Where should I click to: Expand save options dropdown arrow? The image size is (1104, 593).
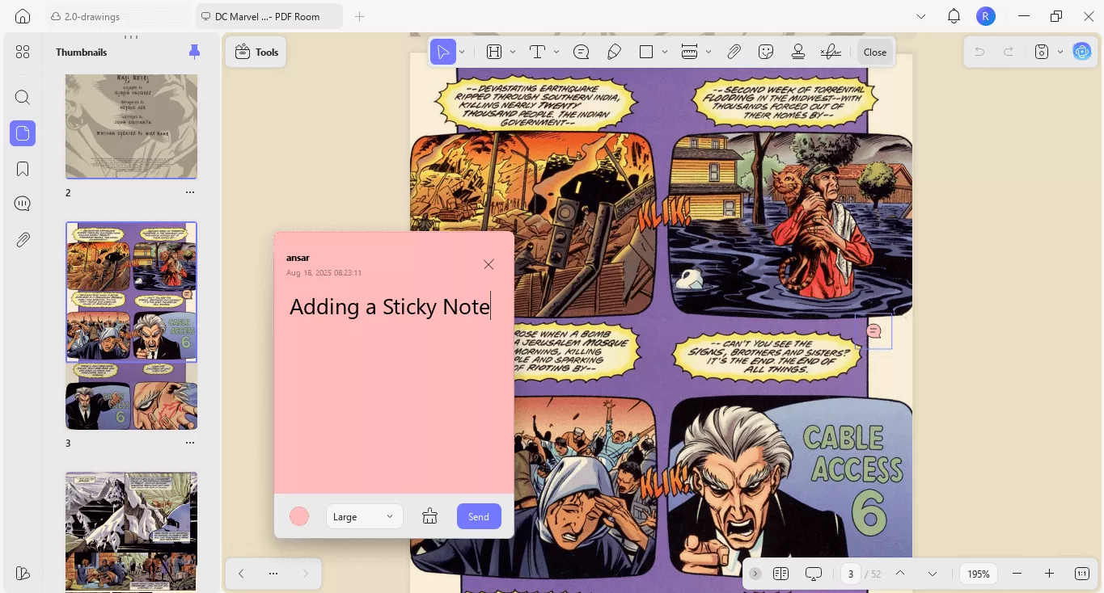coord(1059,52)
